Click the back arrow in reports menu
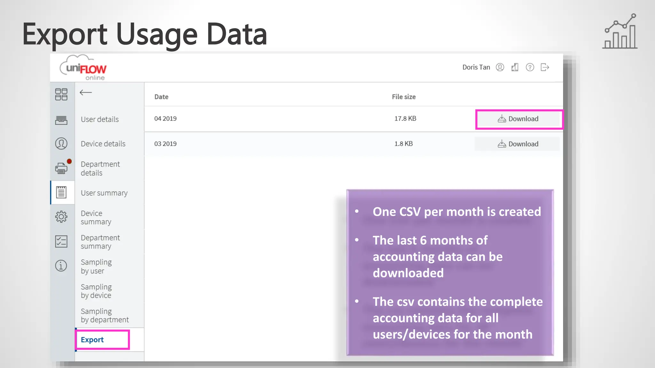This screenshot has height=368, width=655. click(86, 93)
